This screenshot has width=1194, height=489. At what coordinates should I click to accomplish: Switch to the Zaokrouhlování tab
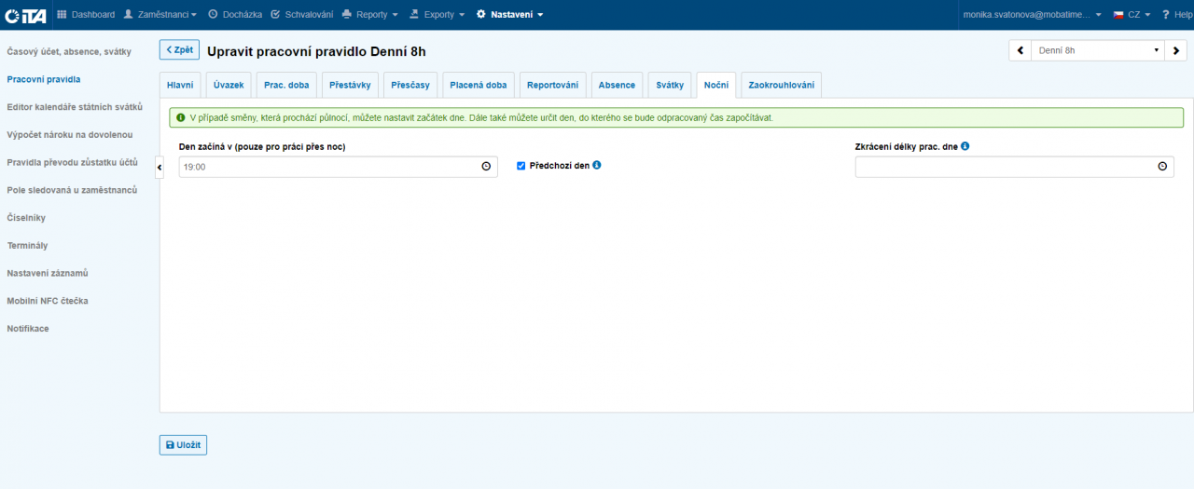tap(781, 85)
